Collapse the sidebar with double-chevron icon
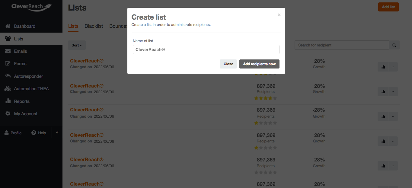 coord(57,132)
